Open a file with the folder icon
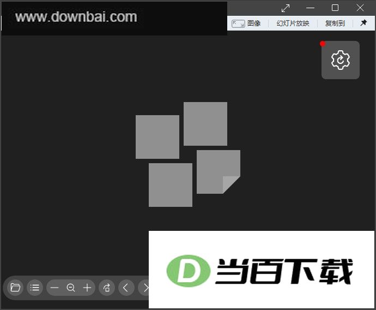This screenshot has width=376, height=310. [15, 288]
